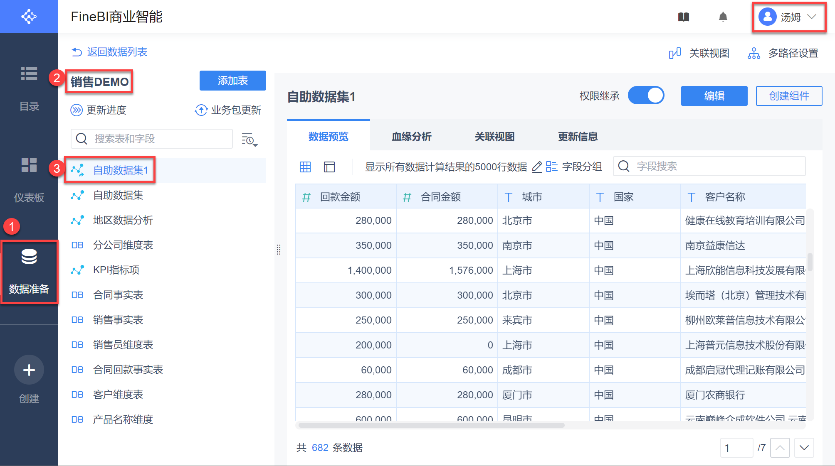Open the help book icon
835x466 pixels.
point(684,17)
